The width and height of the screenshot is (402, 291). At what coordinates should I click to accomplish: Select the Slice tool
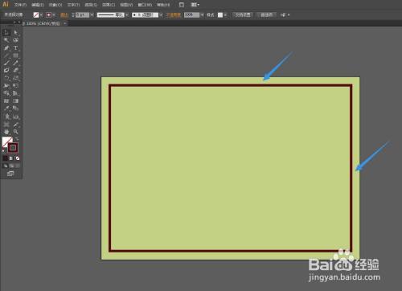tap(16, 125)
